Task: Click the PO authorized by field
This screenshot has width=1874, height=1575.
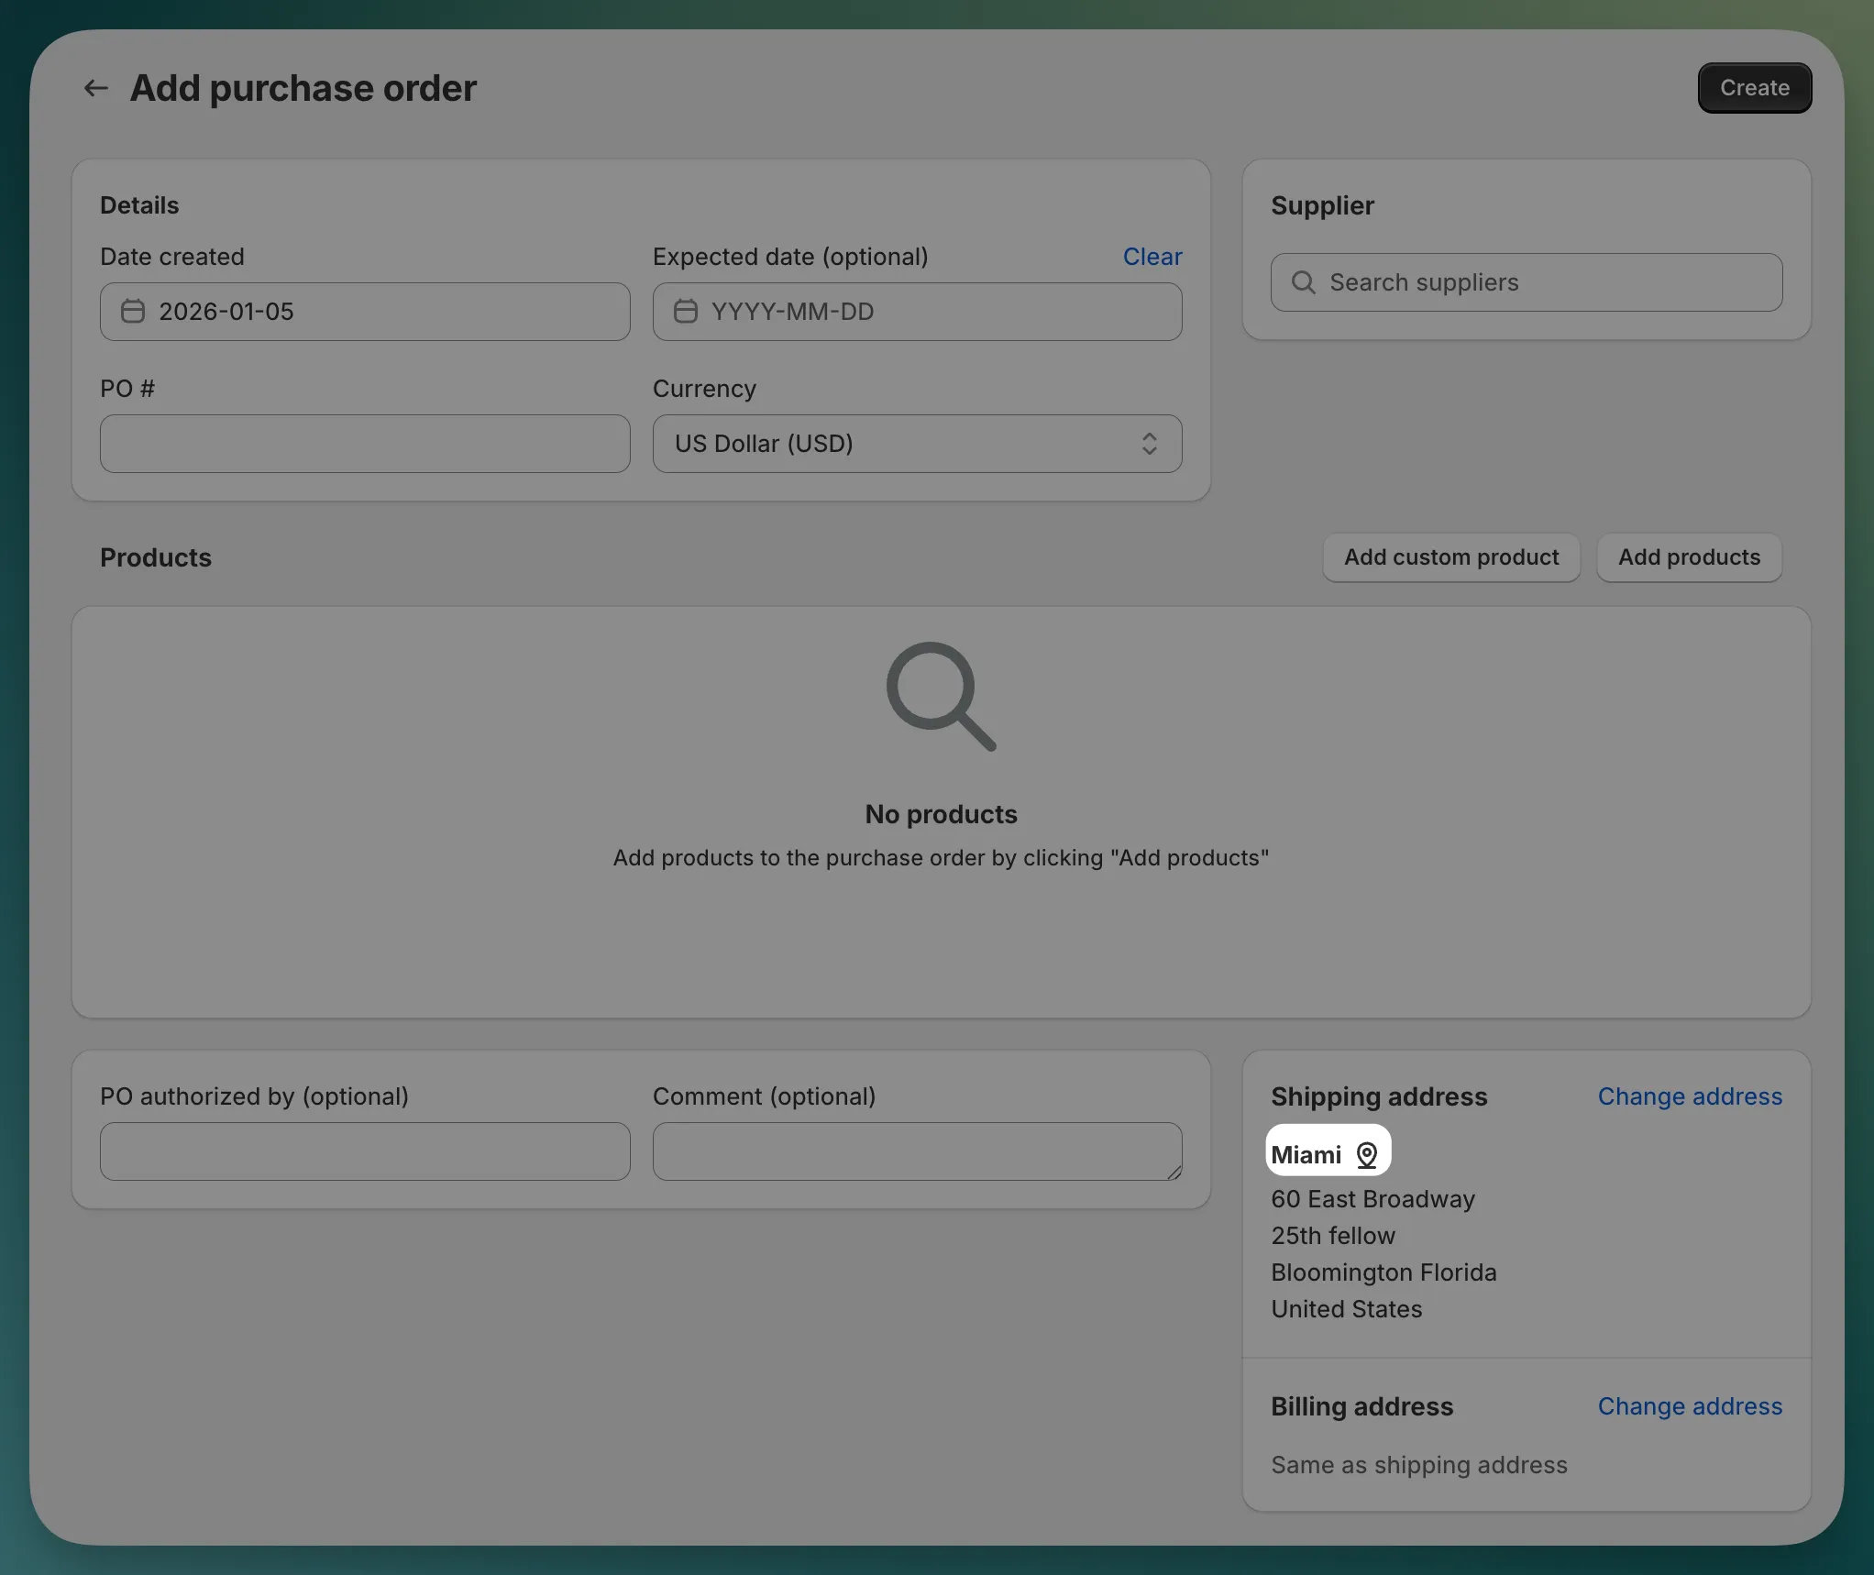Action: [x=364, y=1151]
